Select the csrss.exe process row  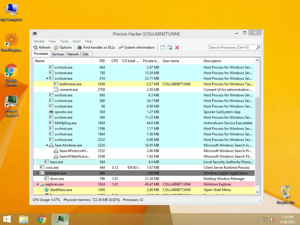tap(144, 167)
